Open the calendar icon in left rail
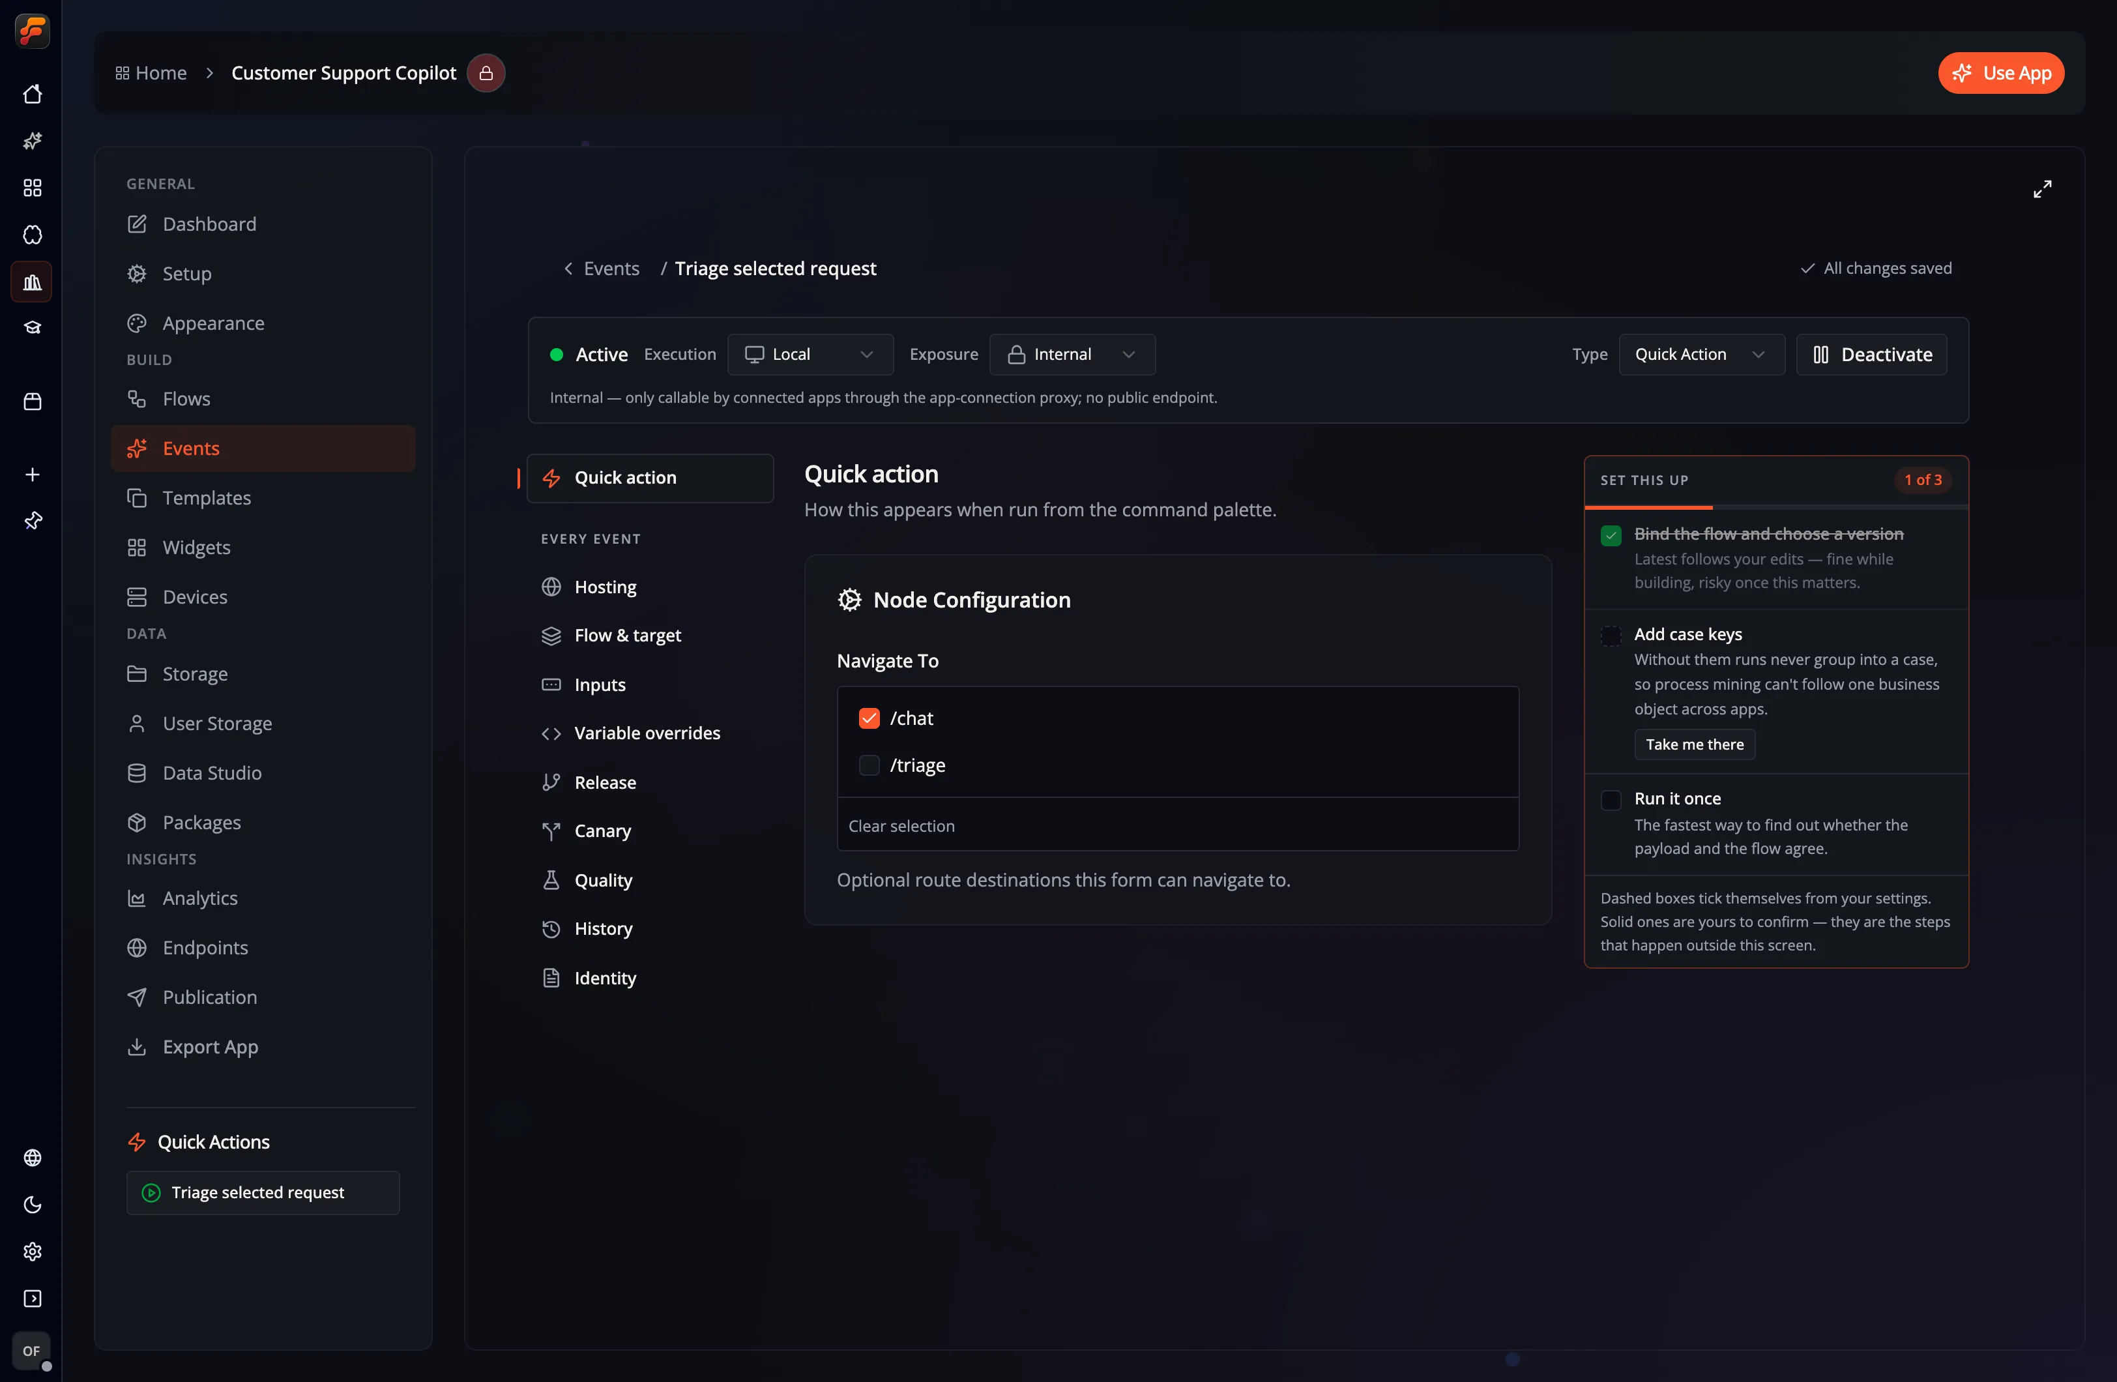 tap(32, 402)
